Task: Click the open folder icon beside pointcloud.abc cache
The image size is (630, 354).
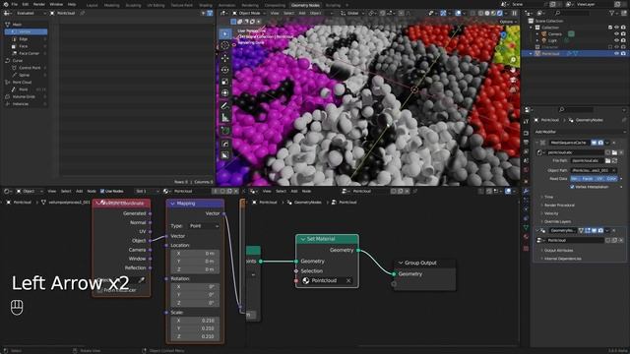Action: (614, 152)
